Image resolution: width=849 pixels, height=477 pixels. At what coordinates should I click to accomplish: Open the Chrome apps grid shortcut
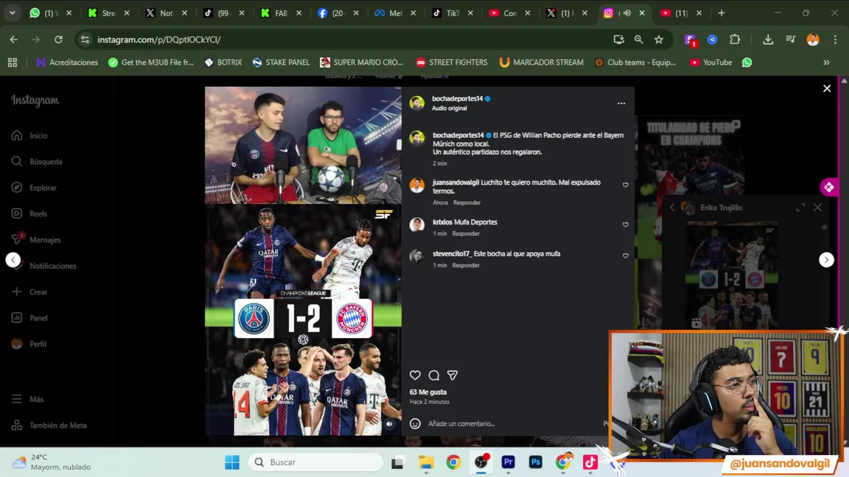(x=12, y=62)
